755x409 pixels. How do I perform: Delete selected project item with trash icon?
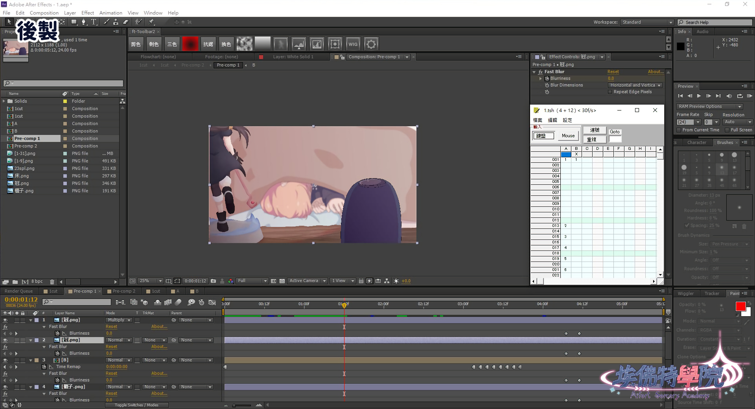coord(52,282)
